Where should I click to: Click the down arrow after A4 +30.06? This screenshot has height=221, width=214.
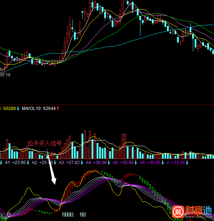(109, 163)
